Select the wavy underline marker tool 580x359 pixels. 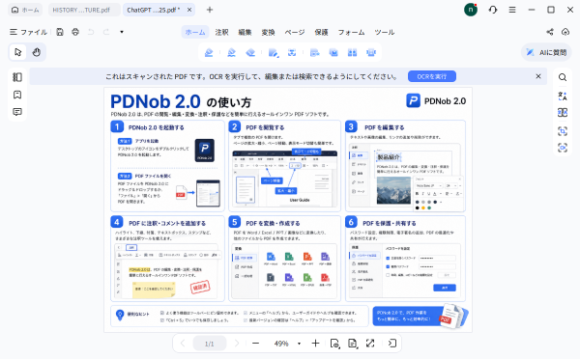tap(232, 53)
